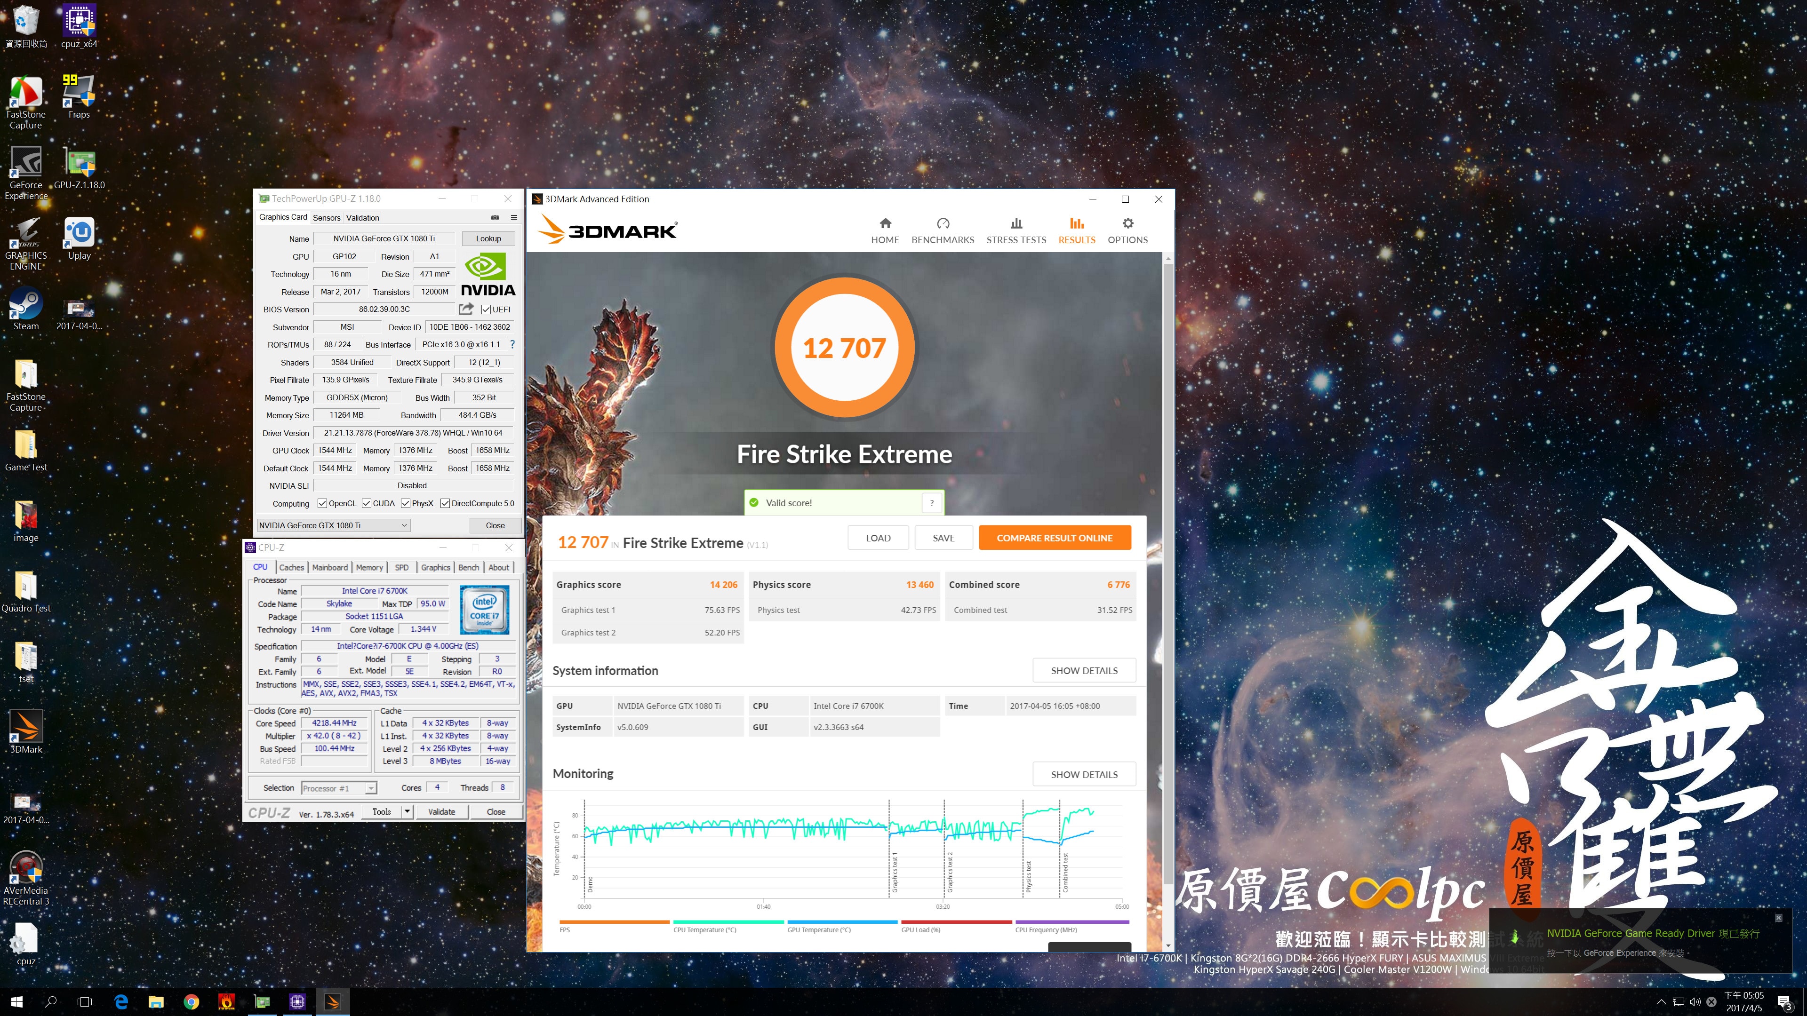
Task: Open the STRESS TESTS chart icon
Action: point(1016,223)
